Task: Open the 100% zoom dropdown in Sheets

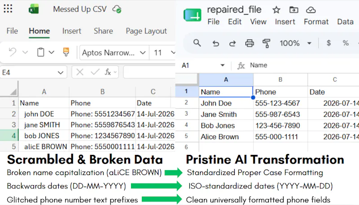Action: coord(309,43)
